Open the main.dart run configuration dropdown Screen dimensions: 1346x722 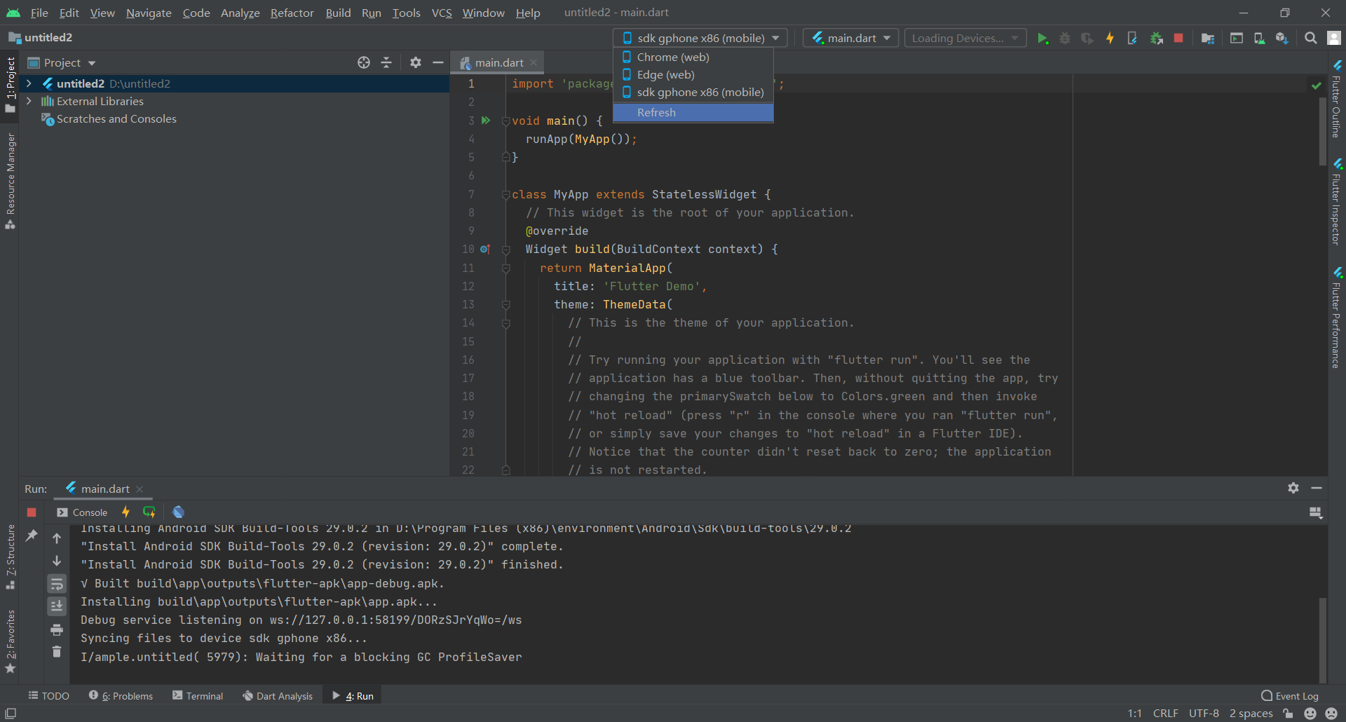point(850,37)
